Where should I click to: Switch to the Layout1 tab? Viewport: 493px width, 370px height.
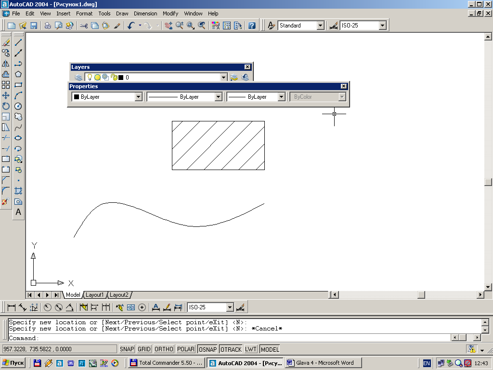pyautogui.click(x=94, y=295)
